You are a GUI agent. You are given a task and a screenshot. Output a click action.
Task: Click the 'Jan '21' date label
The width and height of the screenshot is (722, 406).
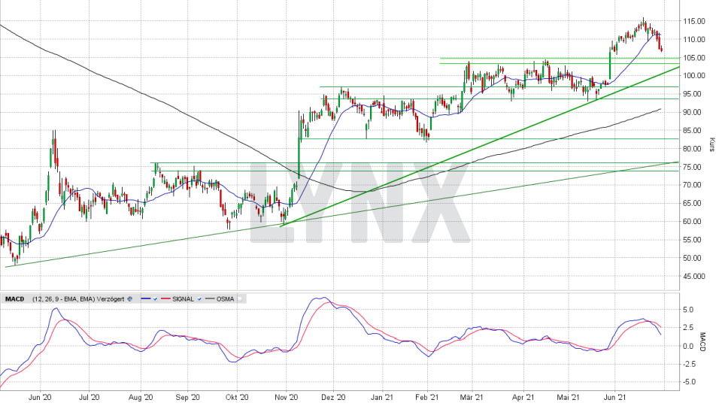382,397
